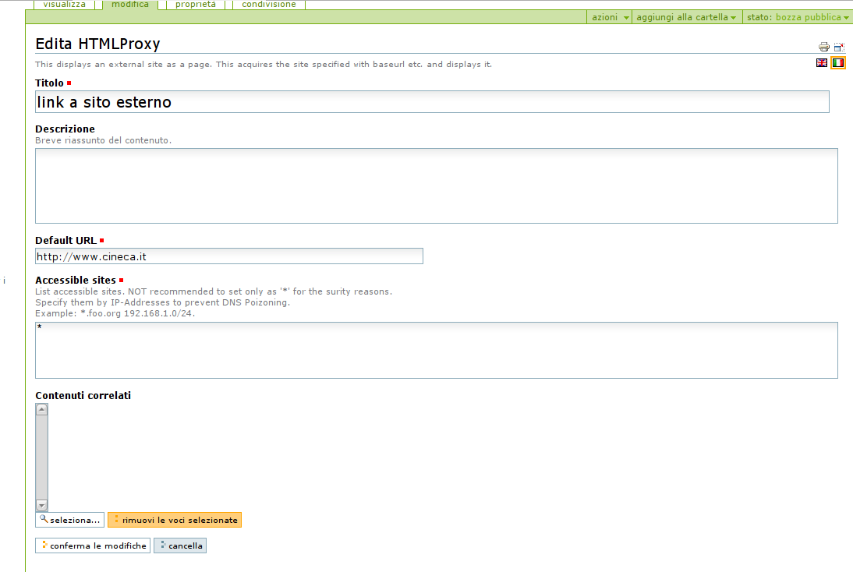
Task: Switch to the 'visualizza' tab
Action: [65, 5]
